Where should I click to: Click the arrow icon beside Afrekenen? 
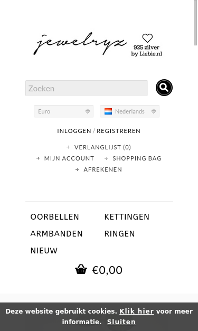point(77,169)
